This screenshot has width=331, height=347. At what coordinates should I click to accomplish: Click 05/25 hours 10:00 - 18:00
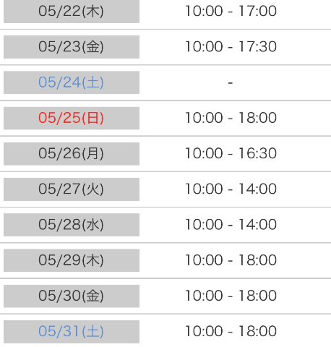tap(231, 118)
